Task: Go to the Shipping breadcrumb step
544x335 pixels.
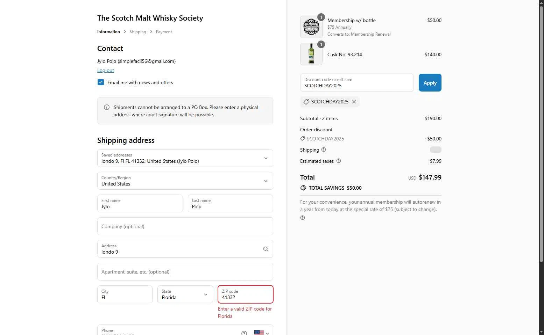Action: (138, 32)
